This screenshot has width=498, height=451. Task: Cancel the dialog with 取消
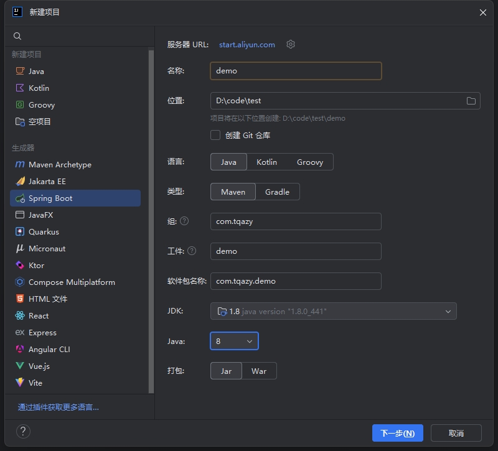(456, 433)
